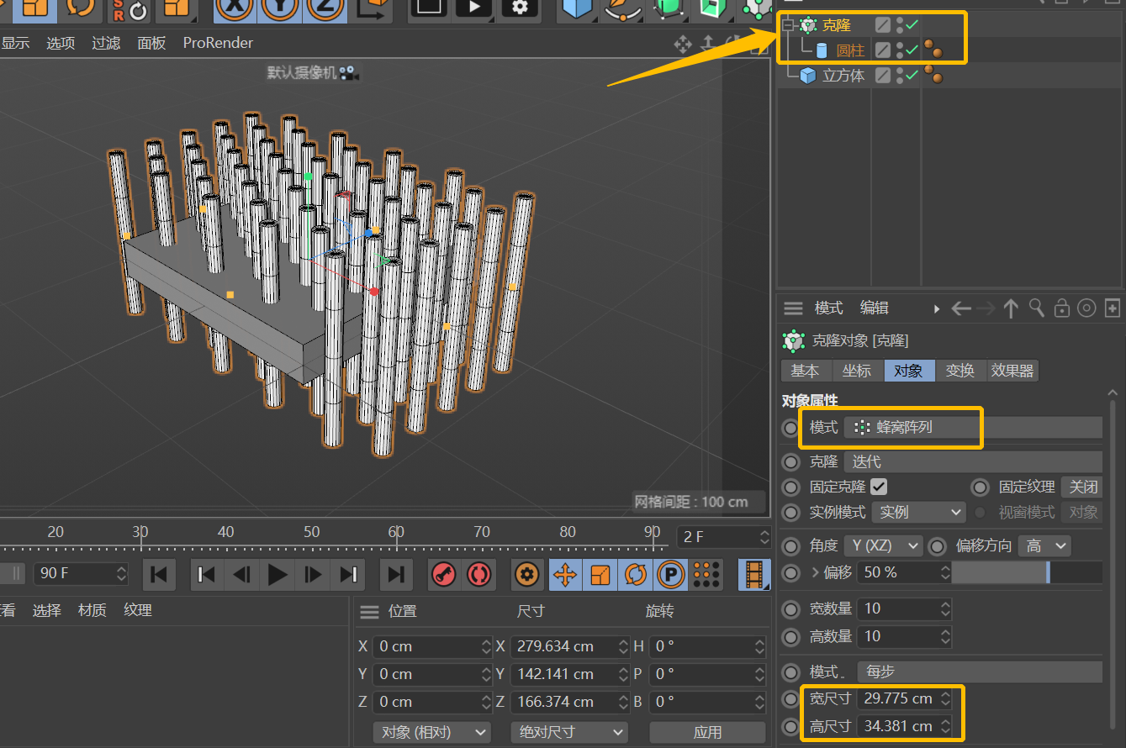Toggle the 固定克隆 checkbox
1126x748 pixels.
[x=879, y=487]
